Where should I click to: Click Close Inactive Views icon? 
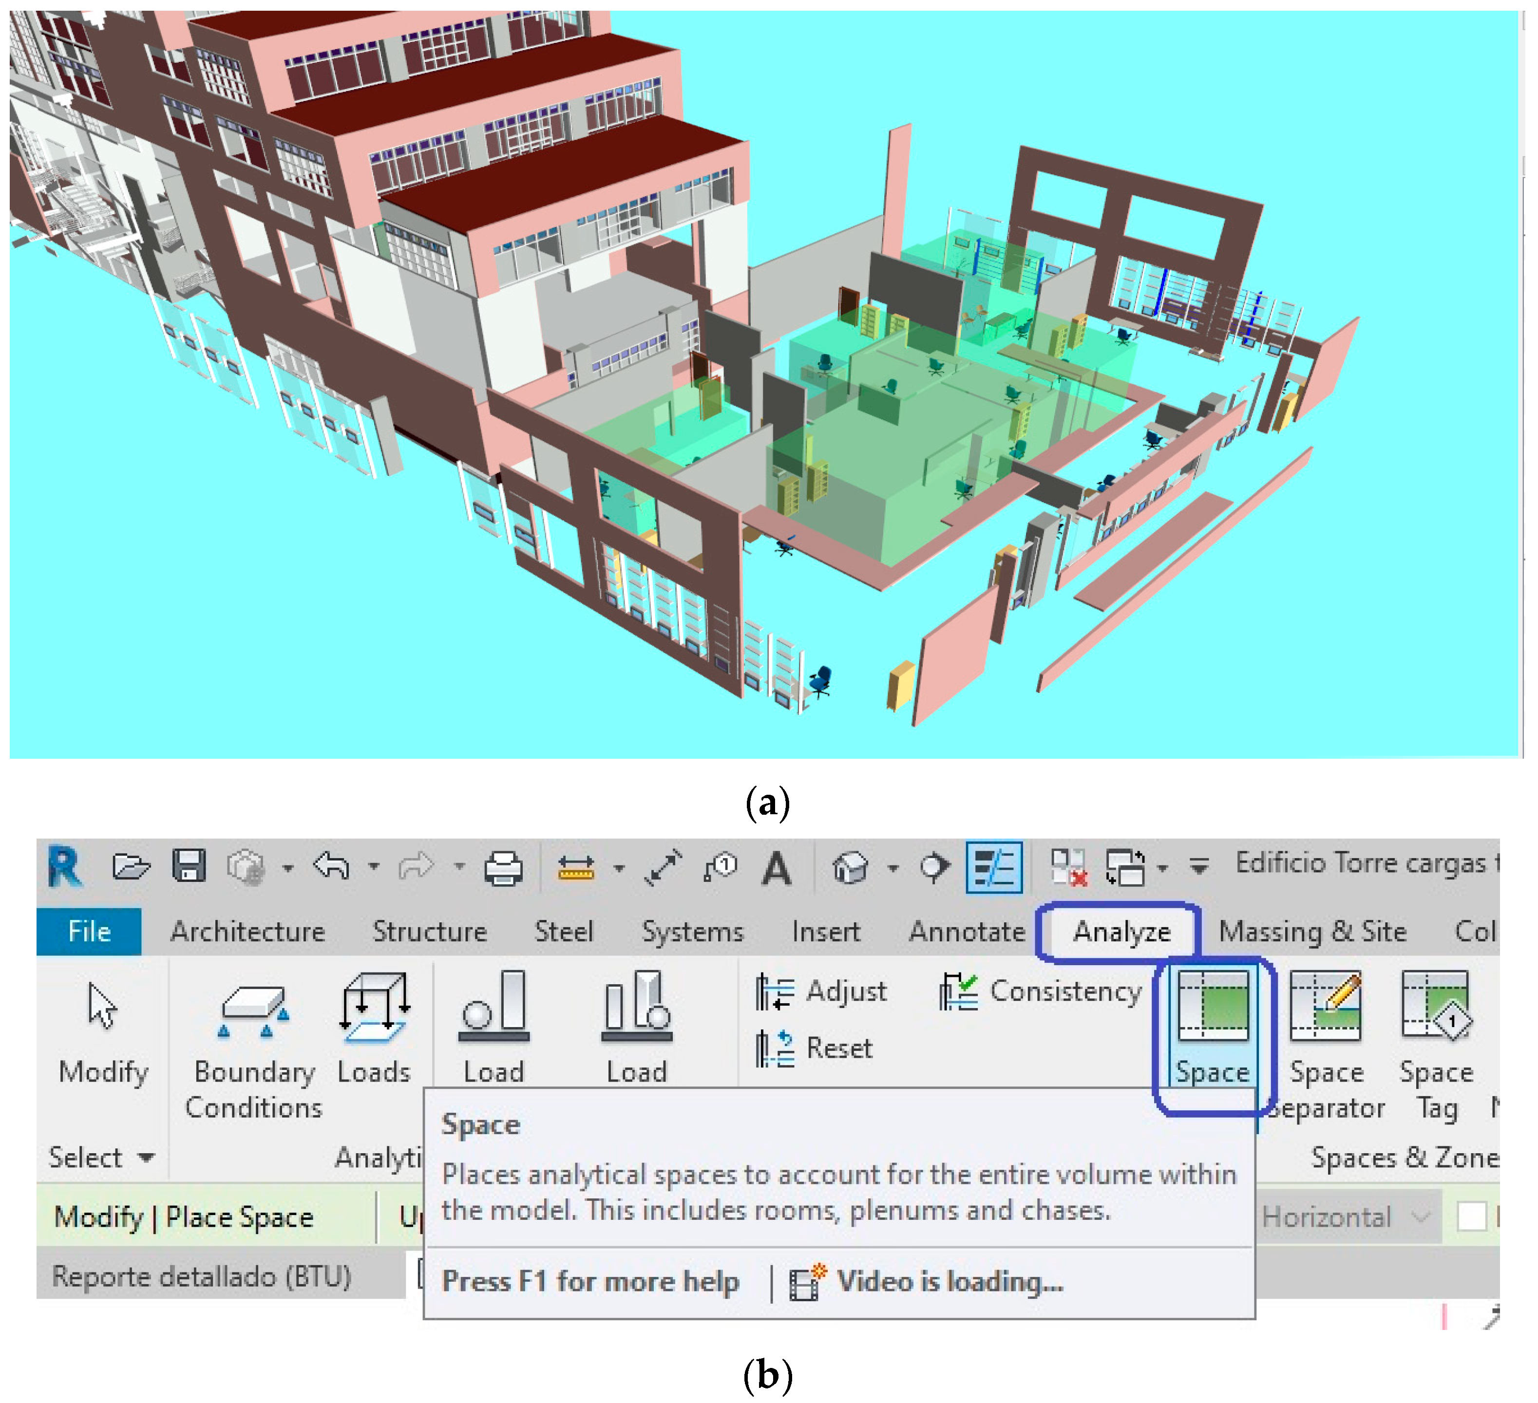[x=1068, y=868]
